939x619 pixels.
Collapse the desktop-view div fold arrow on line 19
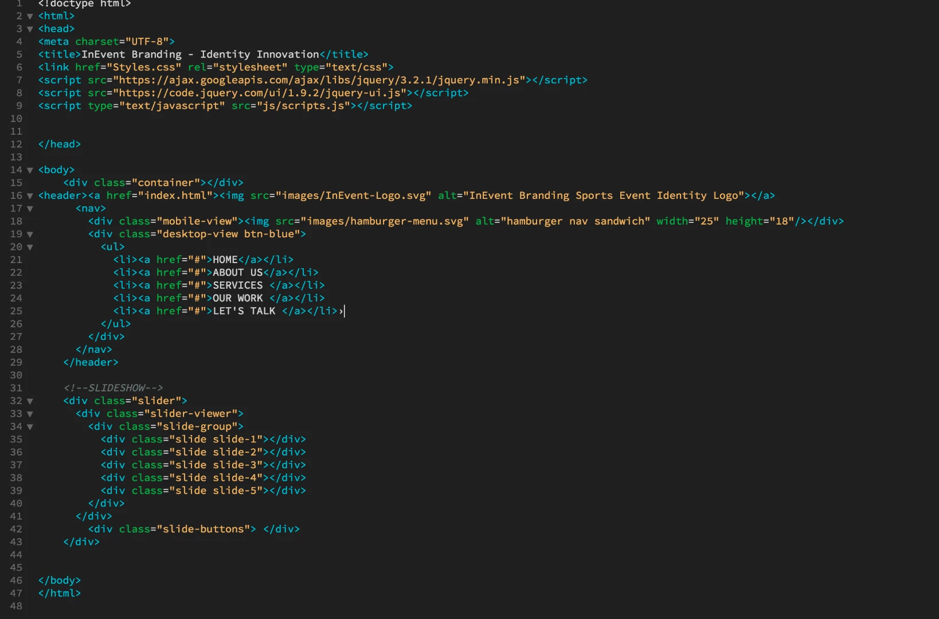click(30, 234)
